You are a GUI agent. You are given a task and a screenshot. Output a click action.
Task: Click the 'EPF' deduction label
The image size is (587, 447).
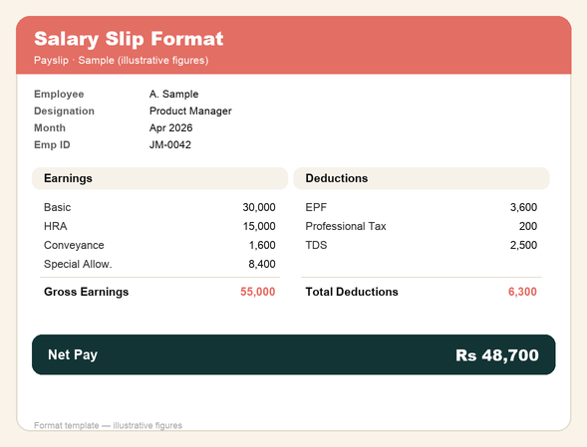[316, 207]
